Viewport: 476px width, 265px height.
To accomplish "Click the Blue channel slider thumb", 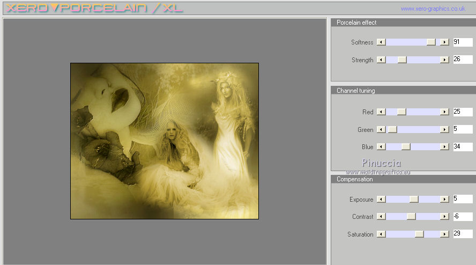I will [x=406, y=147].
